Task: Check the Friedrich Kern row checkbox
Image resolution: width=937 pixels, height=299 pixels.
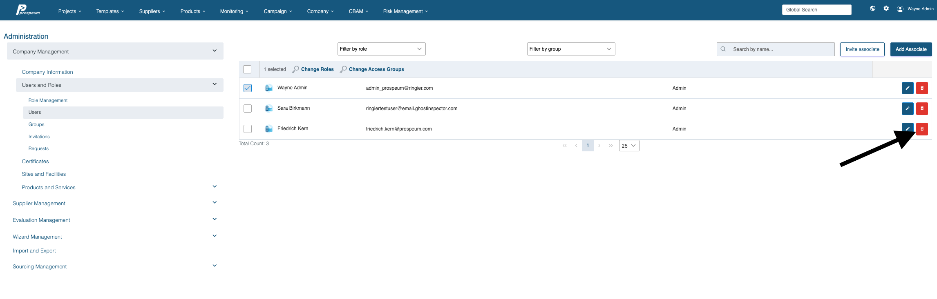Action: [248, 129]
